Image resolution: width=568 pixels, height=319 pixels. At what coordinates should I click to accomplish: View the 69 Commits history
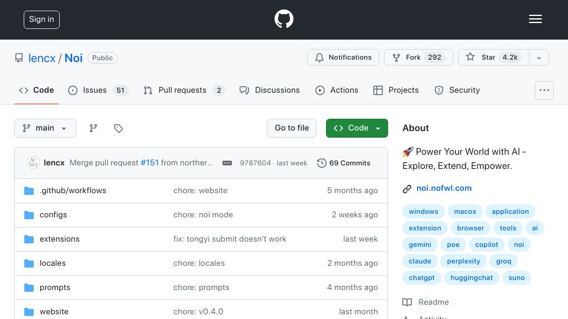[344, 163]
